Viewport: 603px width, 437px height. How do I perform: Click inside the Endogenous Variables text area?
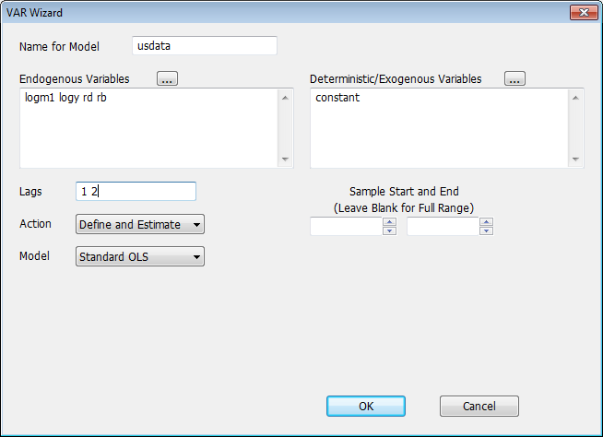click(x=148, y=129)
